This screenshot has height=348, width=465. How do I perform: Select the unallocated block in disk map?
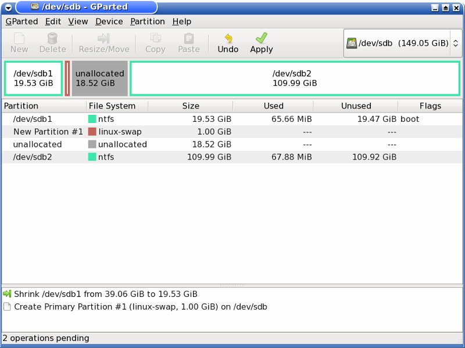coord(99,78)
